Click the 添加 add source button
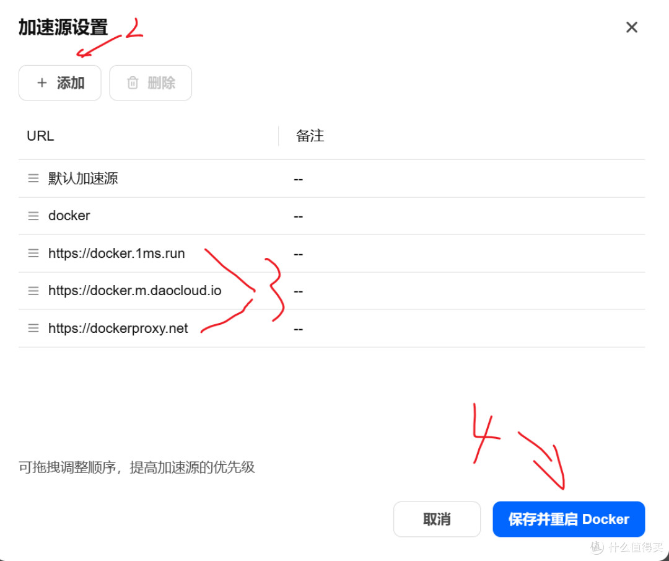 (x=59, y=83)
